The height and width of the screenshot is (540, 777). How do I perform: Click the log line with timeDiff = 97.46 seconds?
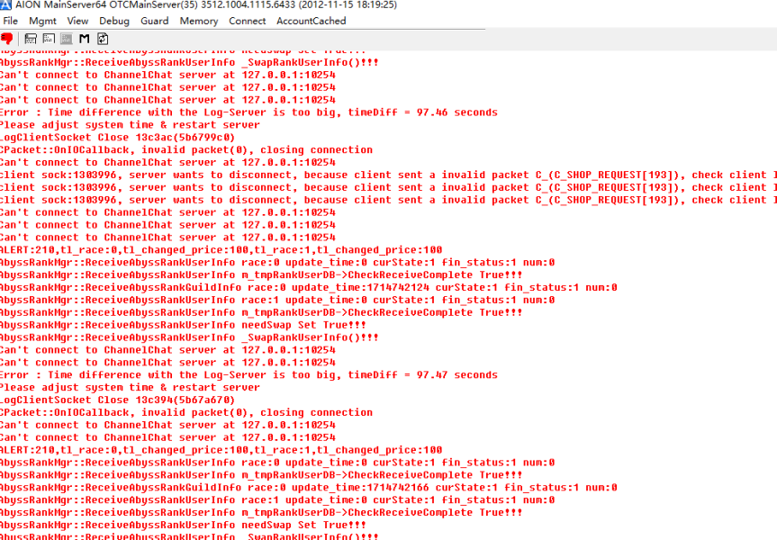pos(248,112)
